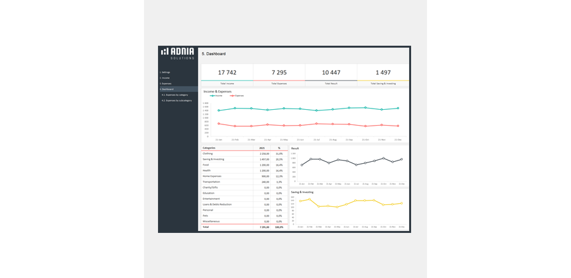Select the Income & Expenses chart title
The image size is (571, 278).
pos(217,91)
